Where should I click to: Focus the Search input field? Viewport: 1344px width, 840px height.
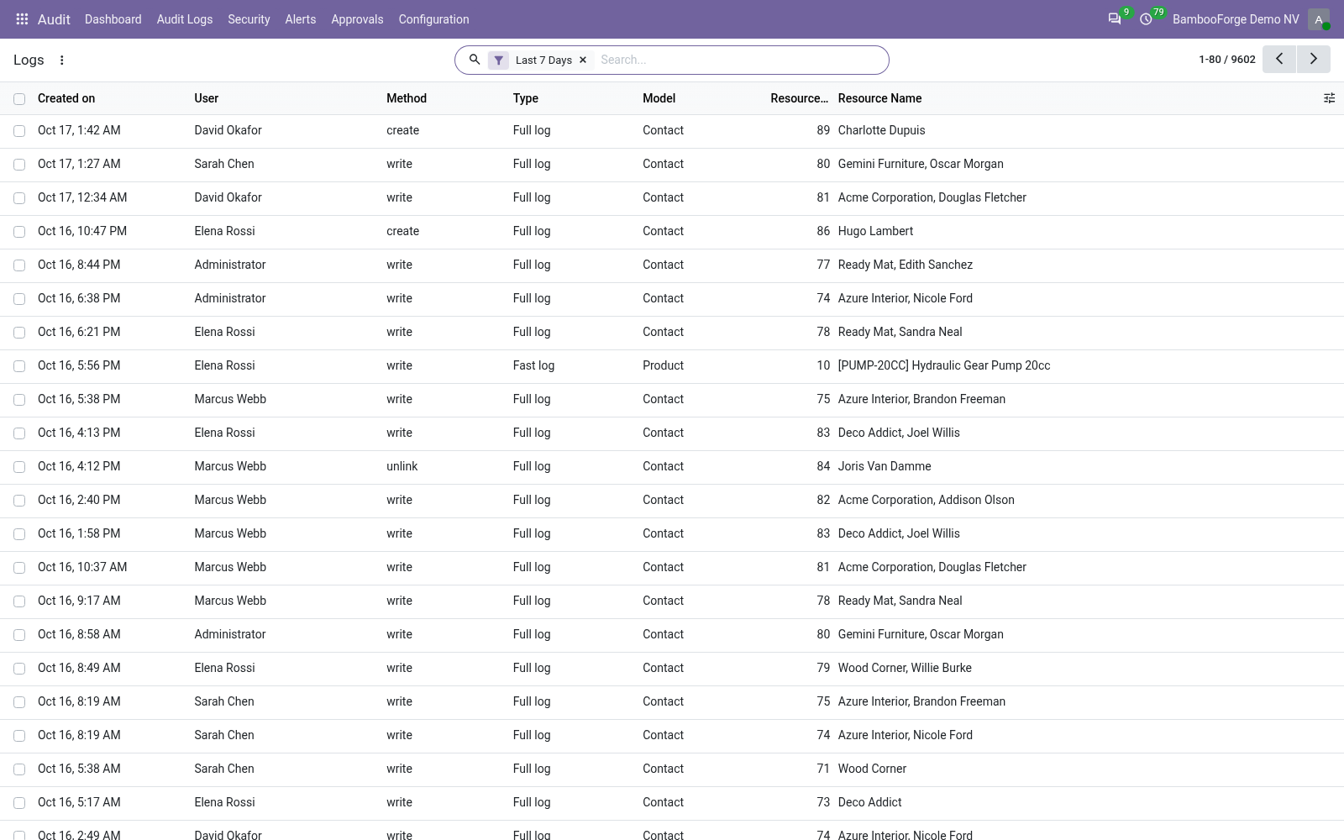(739, 60)
